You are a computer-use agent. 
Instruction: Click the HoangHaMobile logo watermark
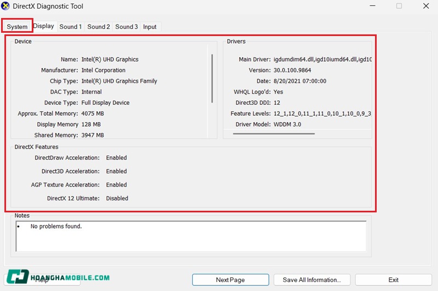(x=58, y=278)
